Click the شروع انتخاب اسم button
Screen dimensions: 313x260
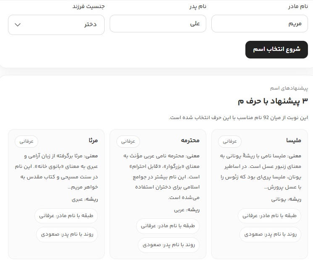[276, 50]
